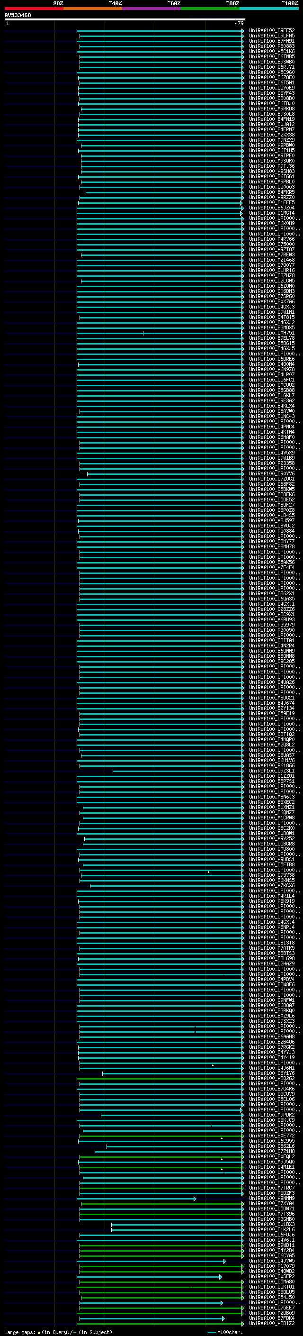Select the UniRef100_A2DIZ2 label
Image resolution: width=303 pixels, height=1336 pixels.
pos(272,1323)
